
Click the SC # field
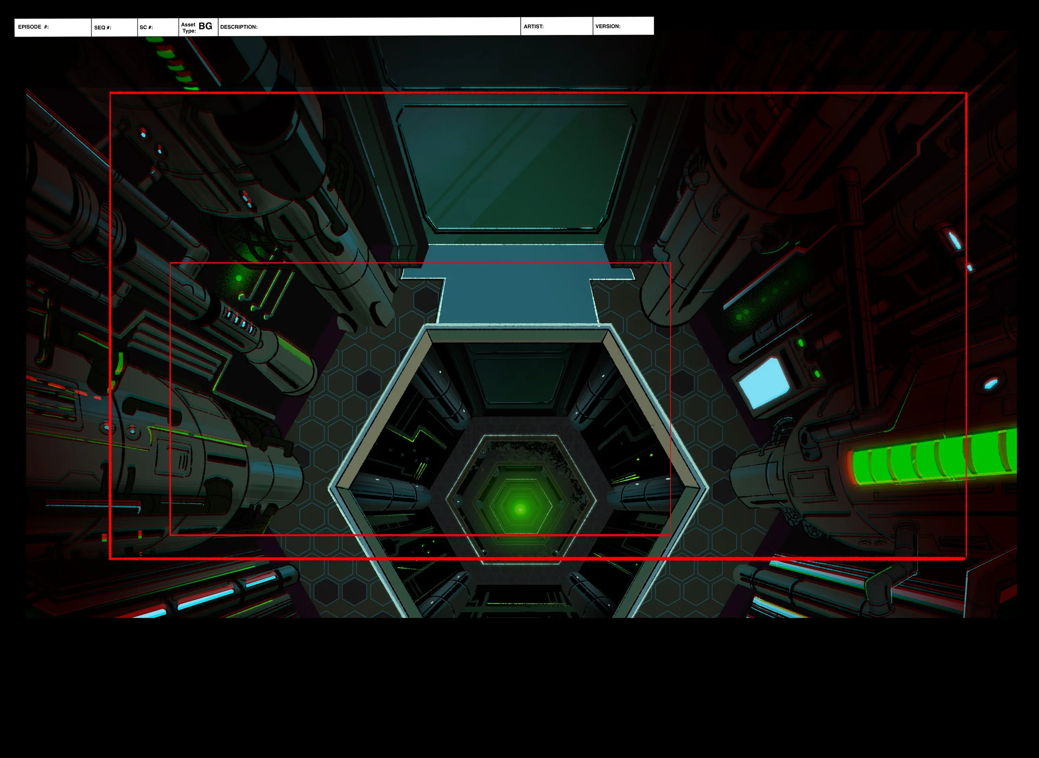158,27
